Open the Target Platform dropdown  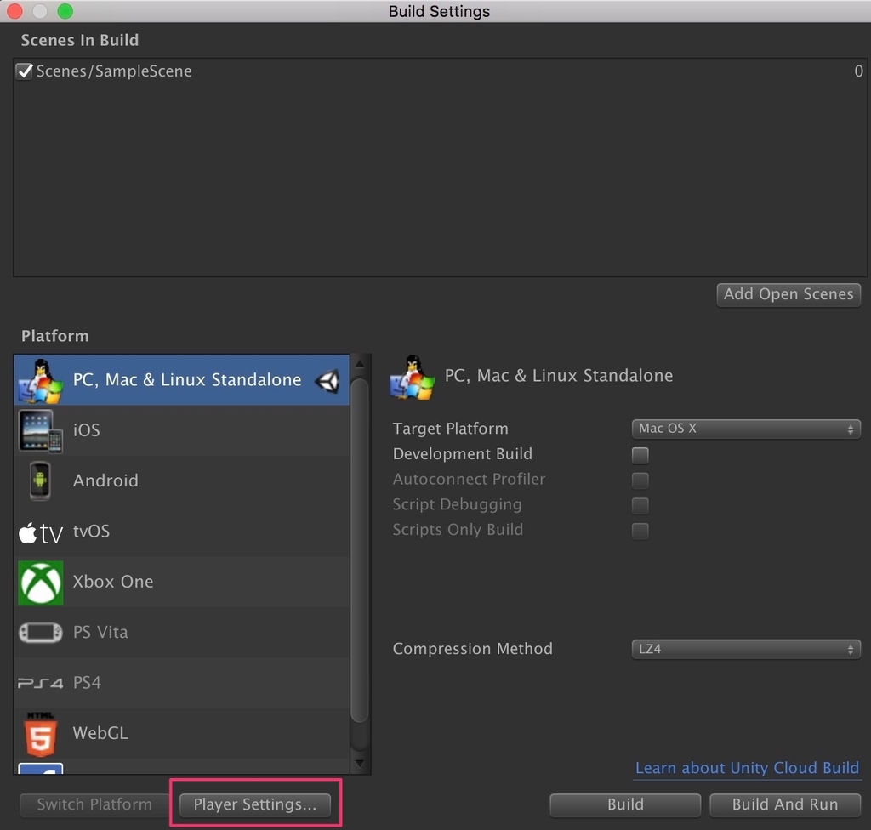(x=746, y=429)
